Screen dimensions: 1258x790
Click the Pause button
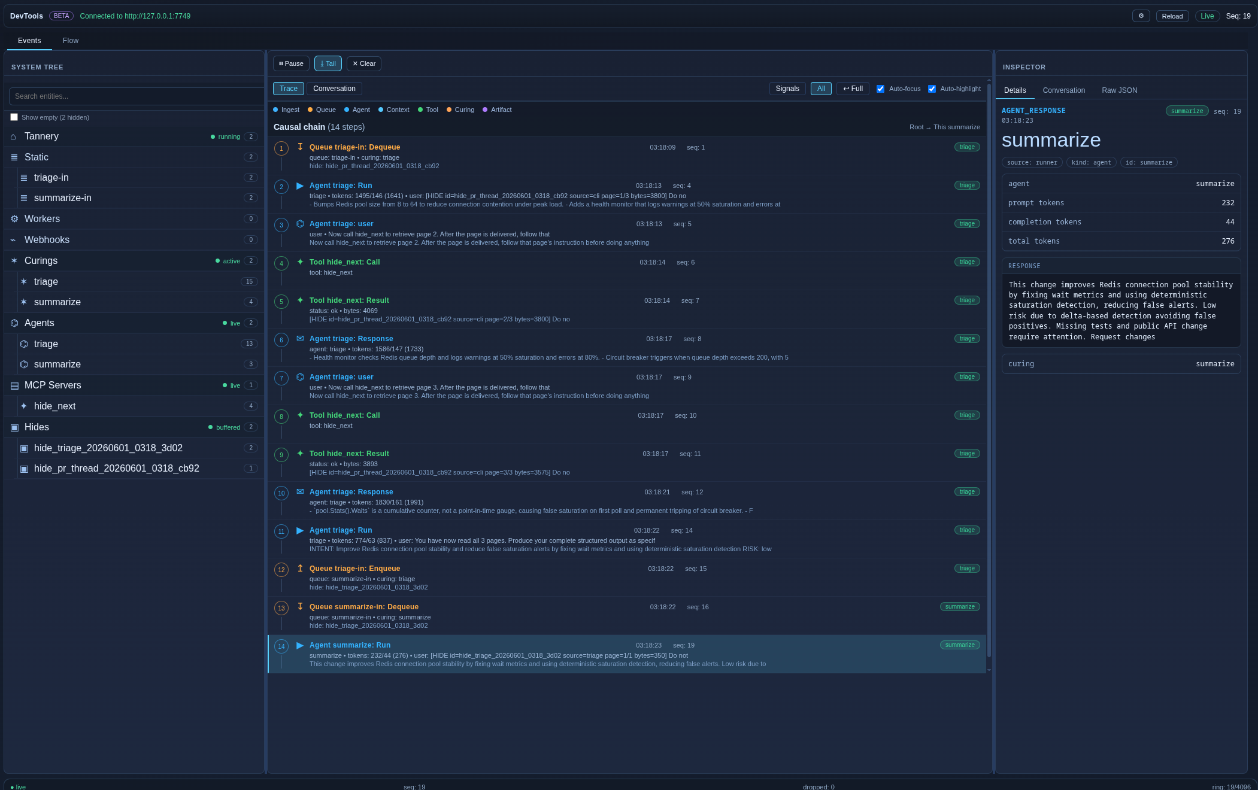pos(291,63)
